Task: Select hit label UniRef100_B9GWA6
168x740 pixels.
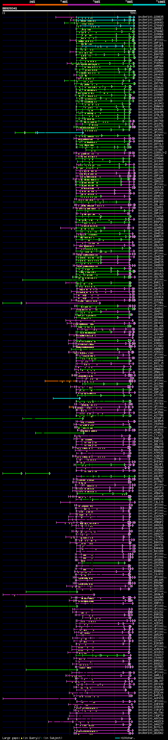Action: 151,141
